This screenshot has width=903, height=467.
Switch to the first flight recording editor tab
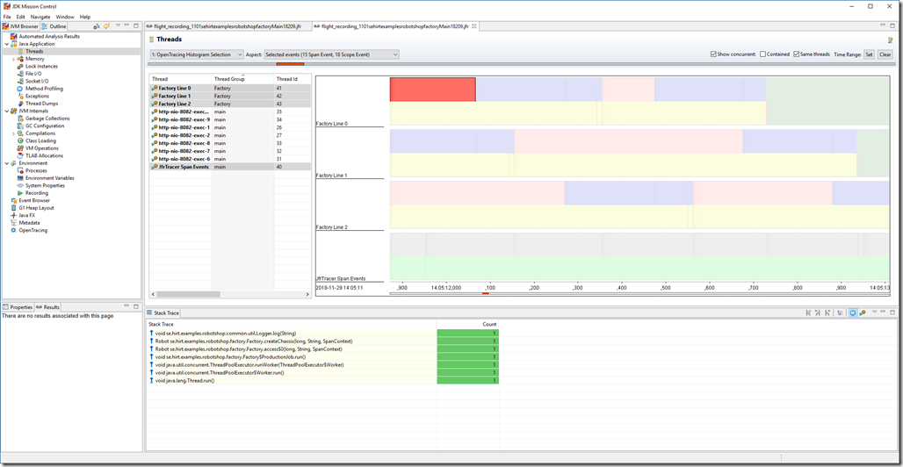pos(228,26)
